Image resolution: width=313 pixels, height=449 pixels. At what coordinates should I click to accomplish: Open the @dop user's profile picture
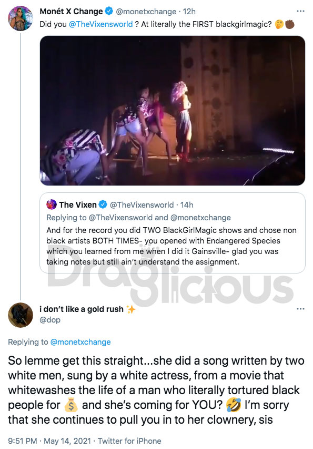[x=21, y=315]
